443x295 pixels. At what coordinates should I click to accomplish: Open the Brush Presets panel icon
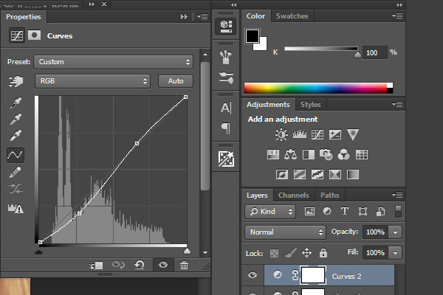[x=226, y=78]
